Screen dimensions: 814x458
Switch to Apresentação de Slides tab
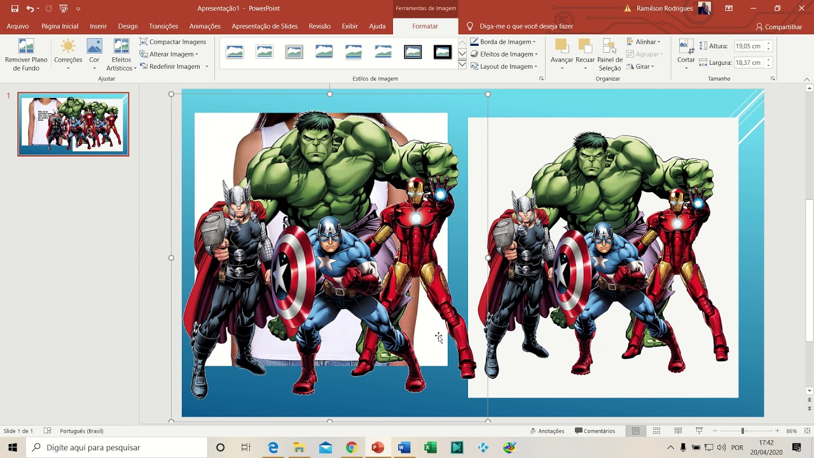(265, 26)
